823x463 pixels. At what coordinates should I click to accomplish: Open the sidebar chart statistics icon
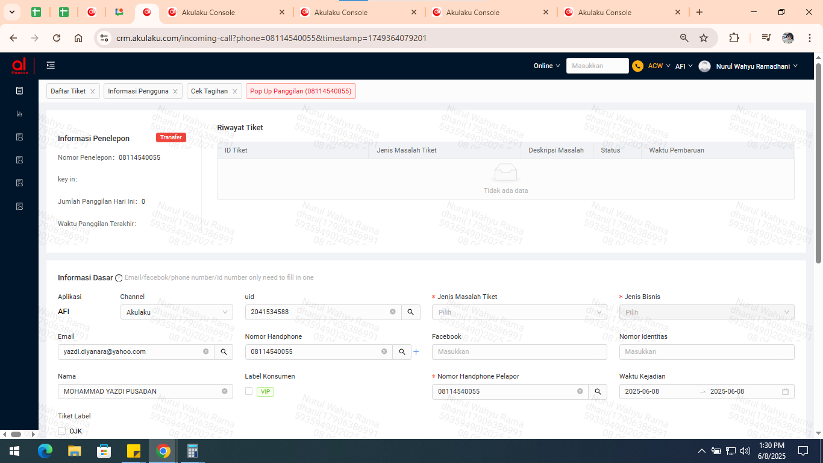tap(19, 113)
